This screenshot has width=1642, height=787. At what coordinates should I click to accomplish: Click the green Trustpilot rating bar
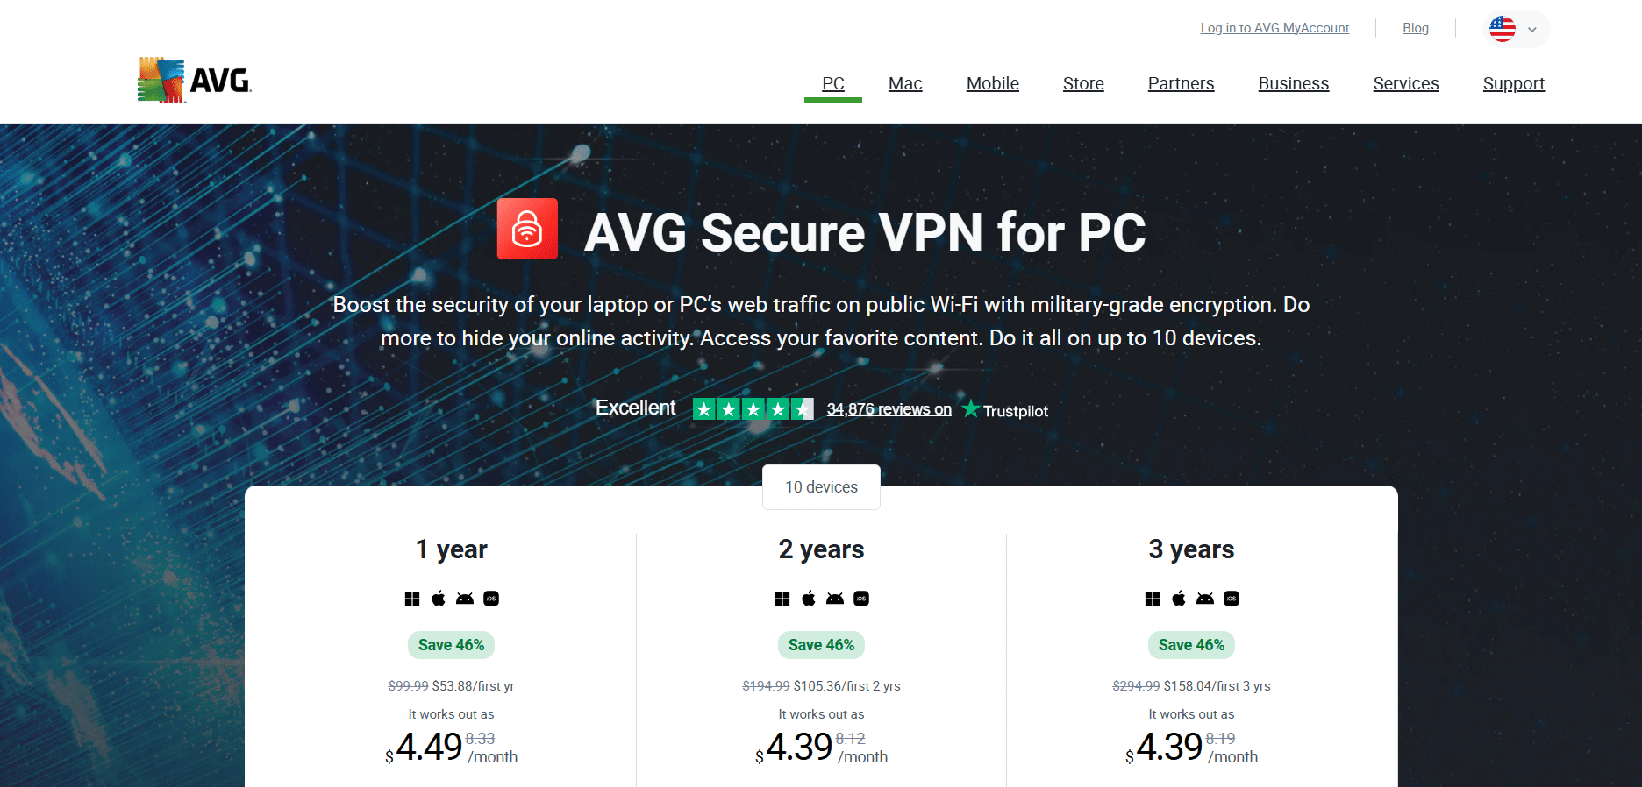[753, 408]
